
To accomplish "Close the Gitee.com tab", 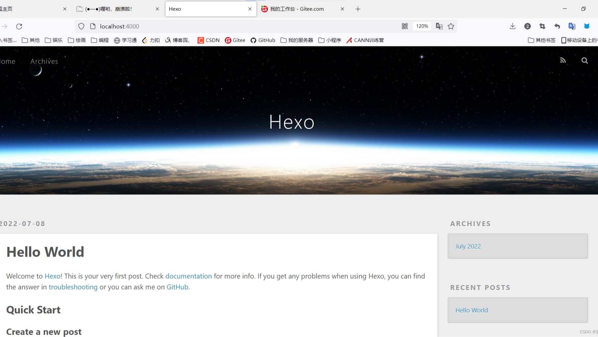I will [342, 9].
